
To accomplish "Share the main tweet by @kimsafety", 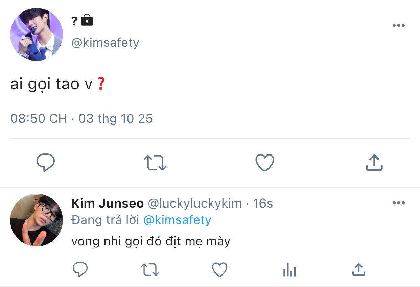I will tap(374, 163).
